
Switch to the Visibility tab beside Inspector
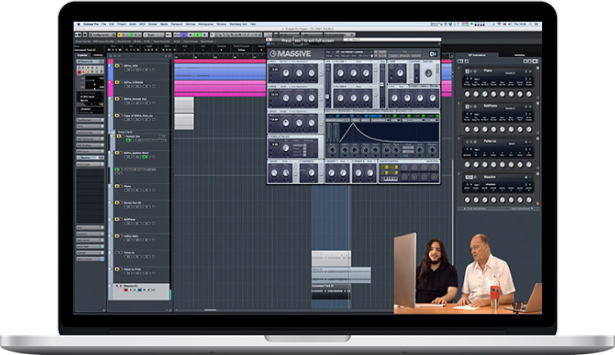98,55
